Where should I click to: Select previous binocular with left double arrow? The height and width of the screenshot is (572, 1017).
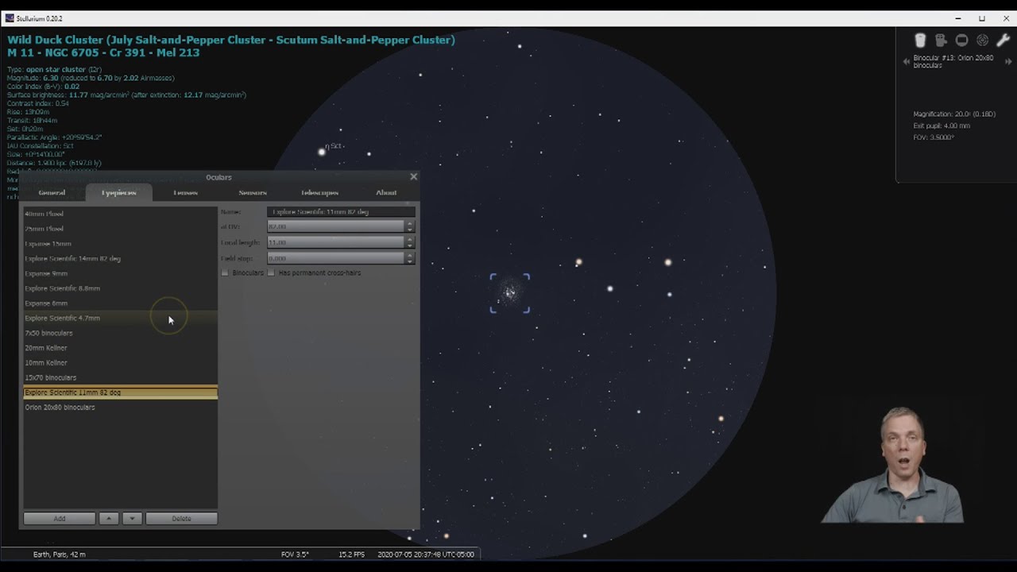coord(907,61)
